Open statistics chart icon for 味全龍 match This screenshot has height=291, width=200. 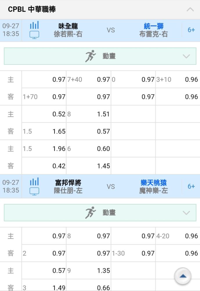coord(35,25)
